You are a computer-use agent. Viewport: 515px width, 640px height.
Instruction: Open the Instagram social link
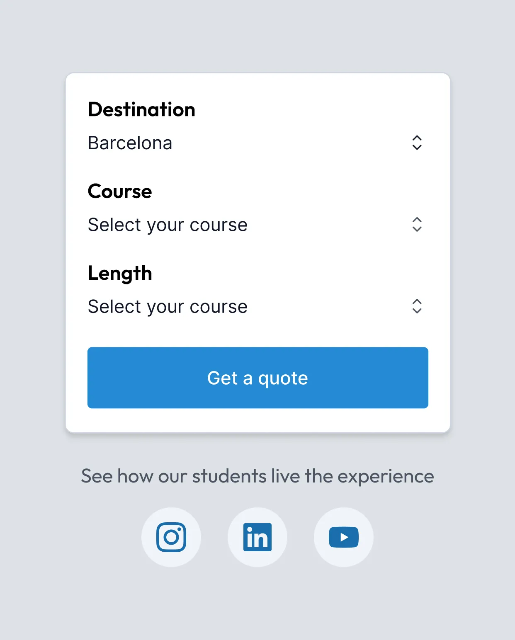point(171,537)
